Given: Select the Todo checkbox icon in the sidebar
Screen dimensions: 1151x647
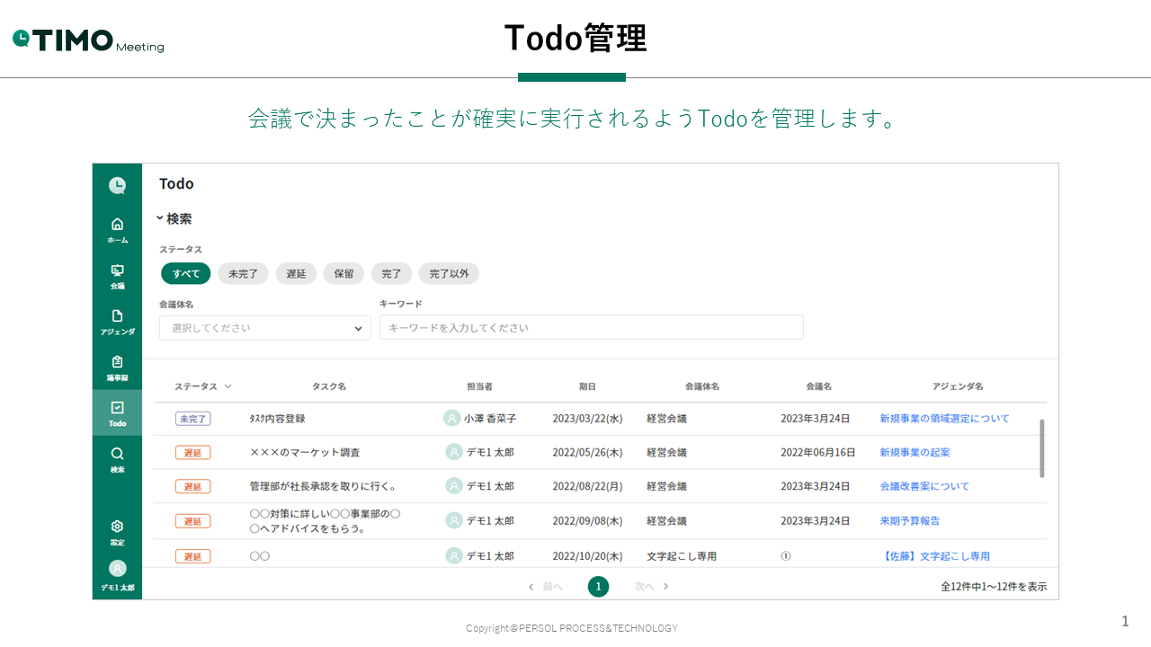Looking at the screenshot, I should coord(117,407).
